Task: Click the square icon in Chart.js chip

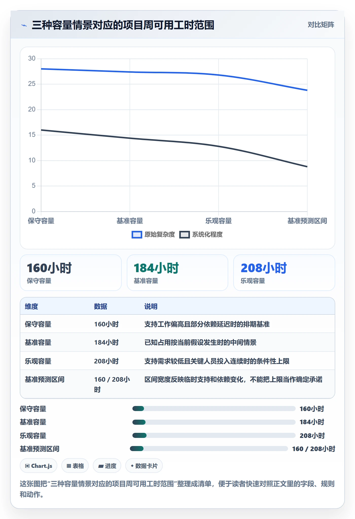Action: coord(27,466)
